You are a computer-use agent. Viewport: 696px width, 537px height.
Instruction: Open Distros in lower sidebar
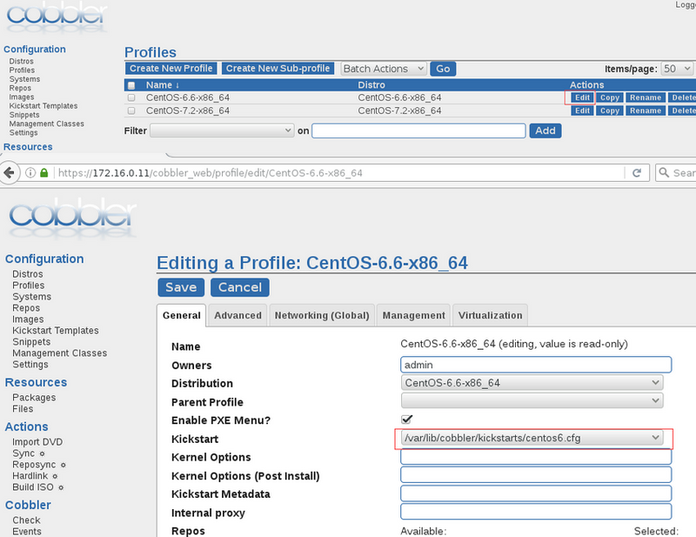(x=28, y=274)
